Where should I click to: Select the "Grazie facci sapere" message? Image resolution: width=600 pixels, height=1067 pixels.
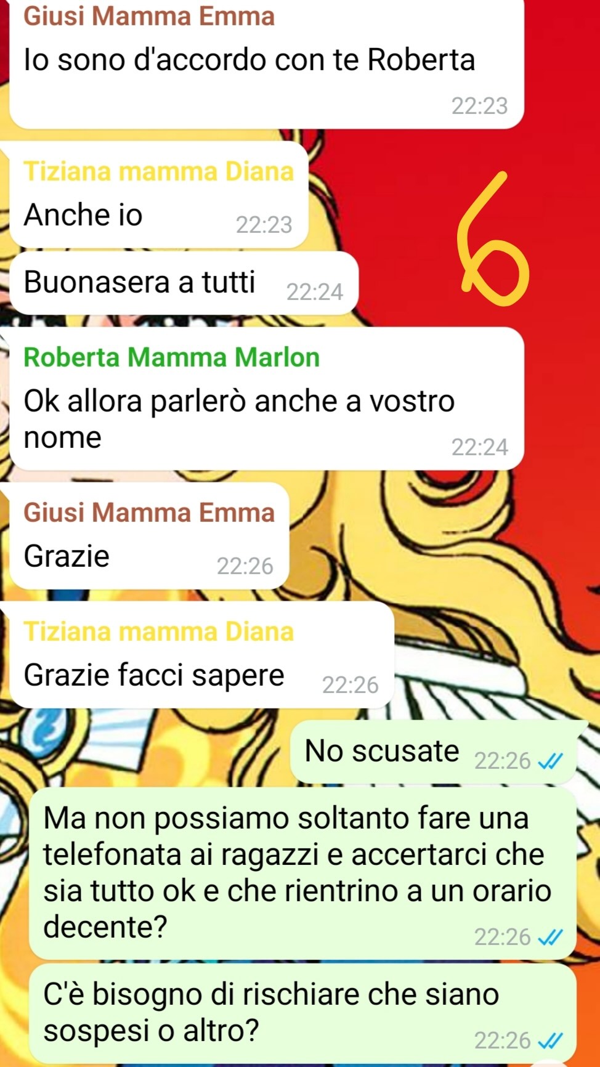point(202,655)
